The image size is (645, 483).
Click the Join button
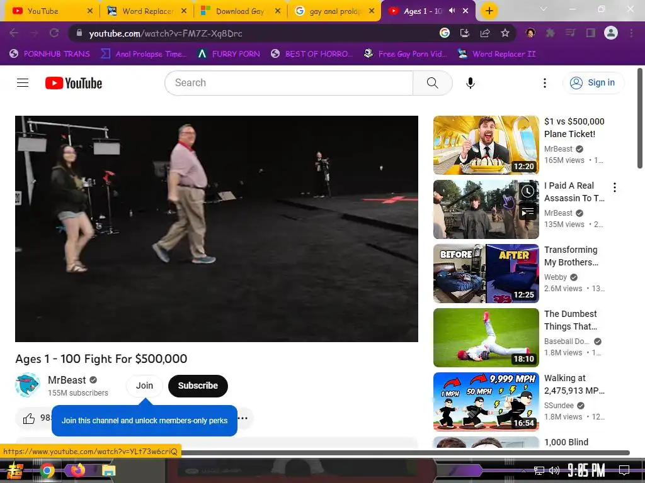click(144, 386)
